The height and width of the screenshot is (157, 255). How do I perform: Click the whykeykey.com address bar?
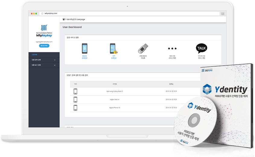129,14
